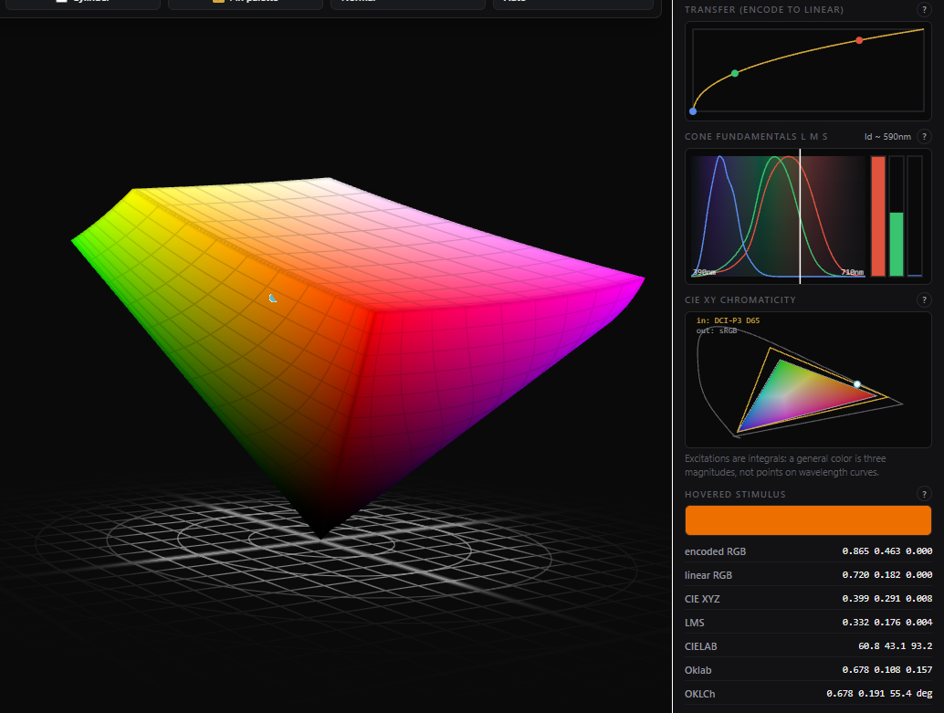Click the 'ld ~ 590nm' dominant wavelength label

887,137
